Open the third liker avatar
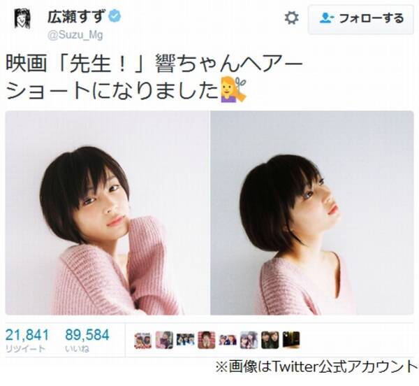The height and width of the screenshot is (386, 419). click(185, 341)
